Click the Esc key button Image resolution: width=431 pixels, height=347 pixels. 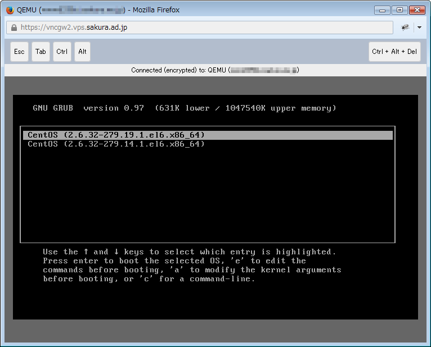19,52
